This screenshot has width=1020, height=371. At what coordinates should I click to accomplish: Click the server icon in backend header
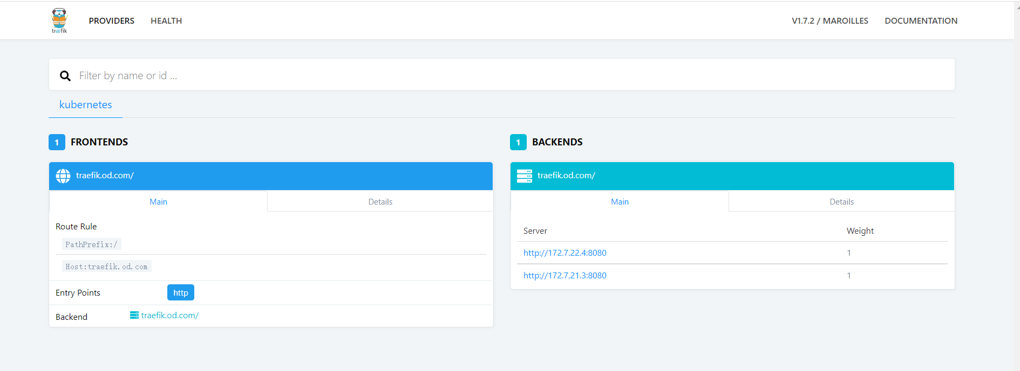point(525,176)
